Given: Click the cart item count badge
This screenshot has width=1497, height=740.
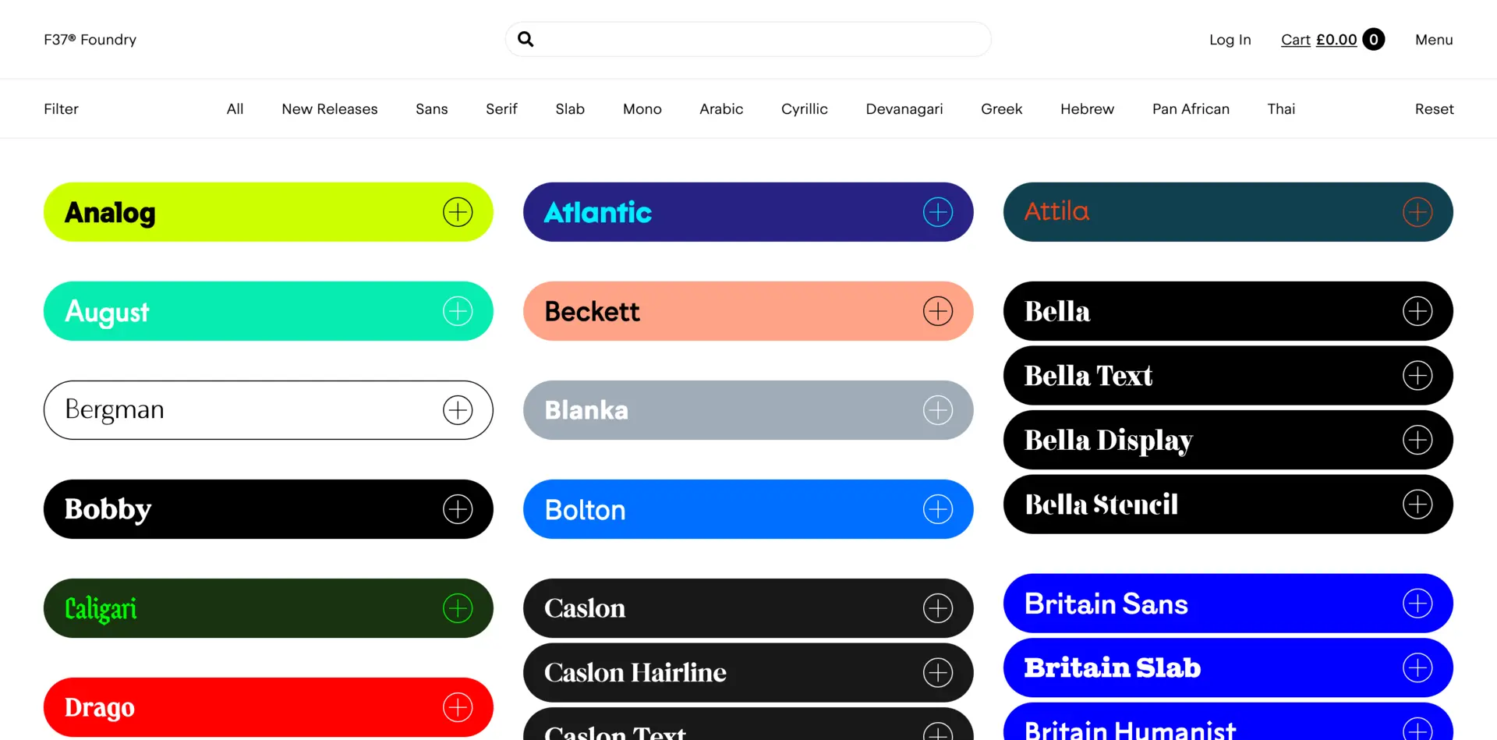Looking at the screenshot, I should pyautogui.click(x=1373, y=39).
